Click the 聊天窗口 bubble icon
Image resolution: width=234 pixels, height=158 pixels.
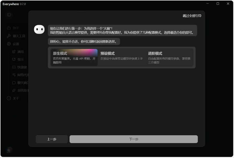coord(14,83)
